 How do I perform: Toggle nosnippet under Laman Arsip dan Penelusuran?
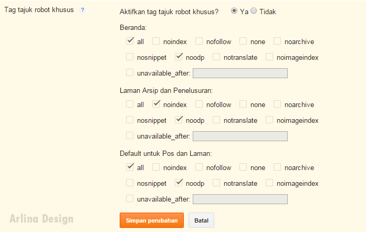[130, 120]
